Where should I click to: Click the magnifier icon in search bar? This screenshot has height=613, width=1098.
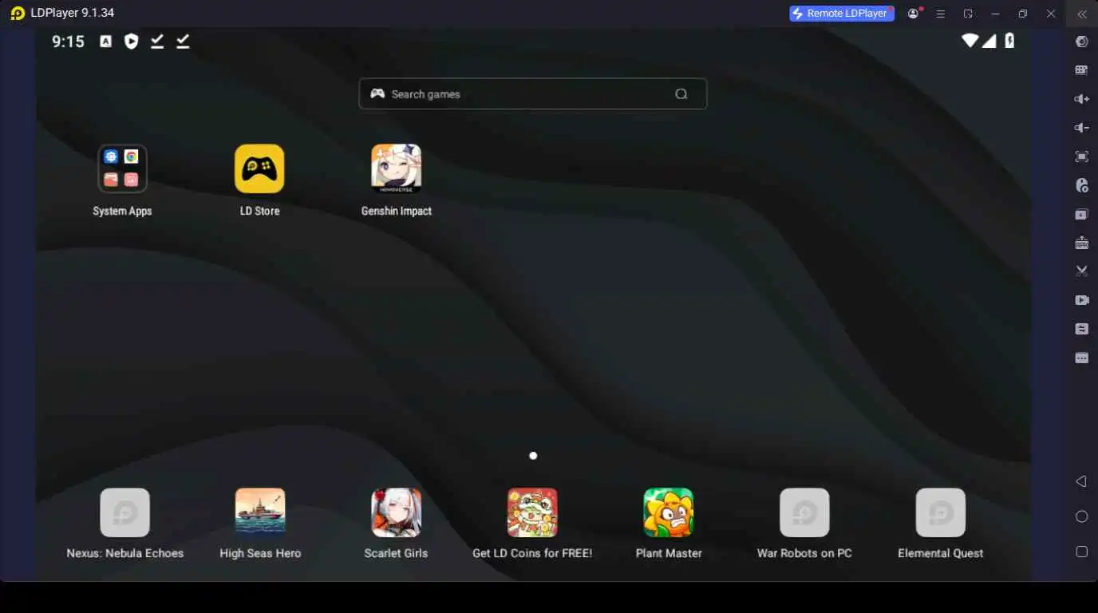681,94
